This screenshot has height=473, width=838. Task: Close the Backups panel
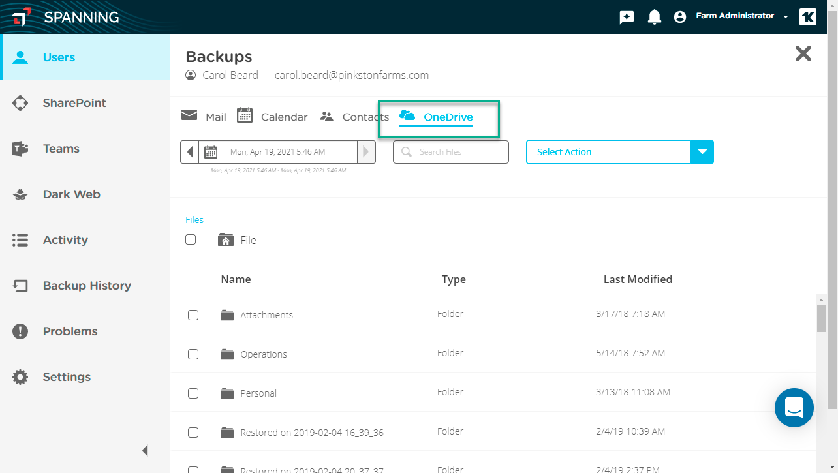pyautogui.click(x=803, y=53)
